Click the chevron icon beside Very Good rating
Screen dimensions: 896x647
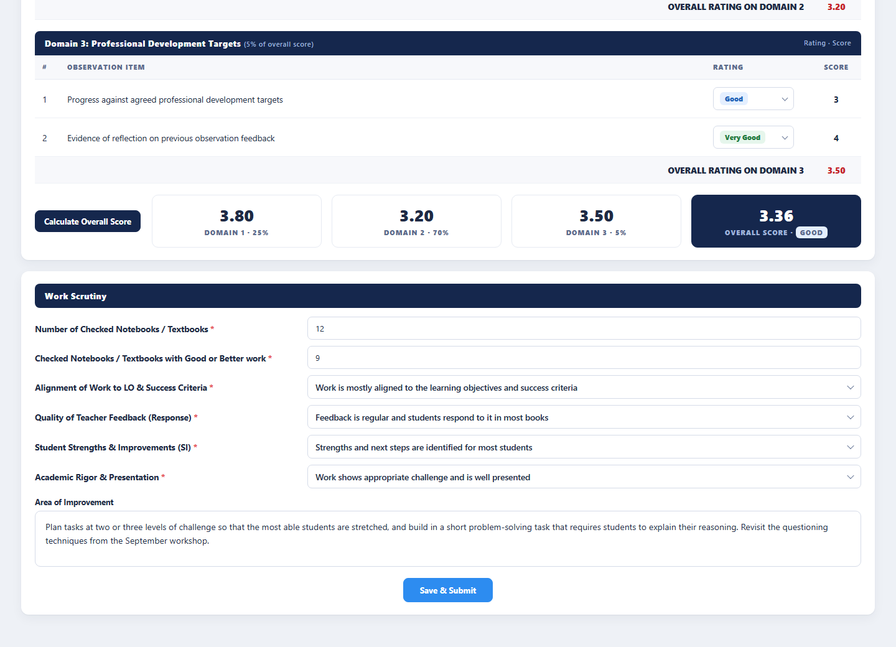tap(785, 137)
